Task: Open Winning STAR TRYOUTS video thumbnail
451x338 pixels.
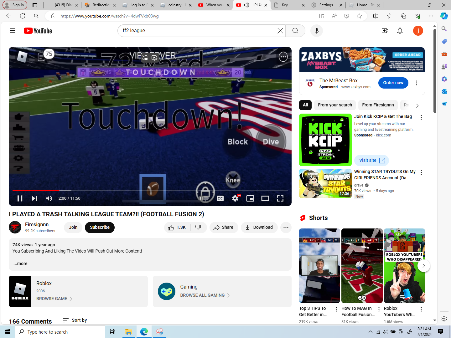Action: [x=325, y=183]
